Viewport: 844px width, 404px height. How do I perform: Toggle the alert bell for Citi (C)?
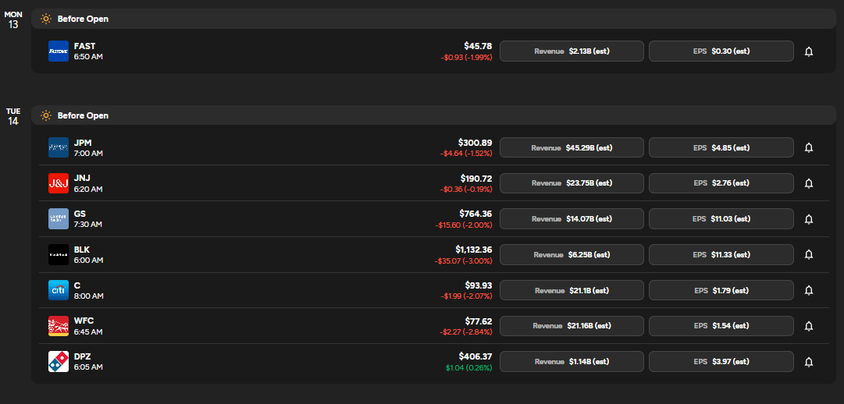pos(808,290)
